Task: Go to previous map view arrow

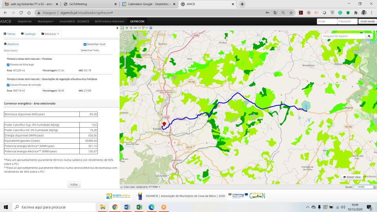Action: (x=135, y=28)
